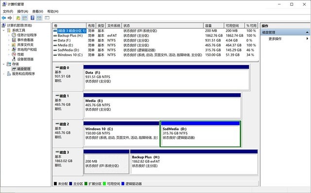311x193 pixels.
Task: Click the blue Back arrow toolbar icon
Action: [x=4, y=18]
